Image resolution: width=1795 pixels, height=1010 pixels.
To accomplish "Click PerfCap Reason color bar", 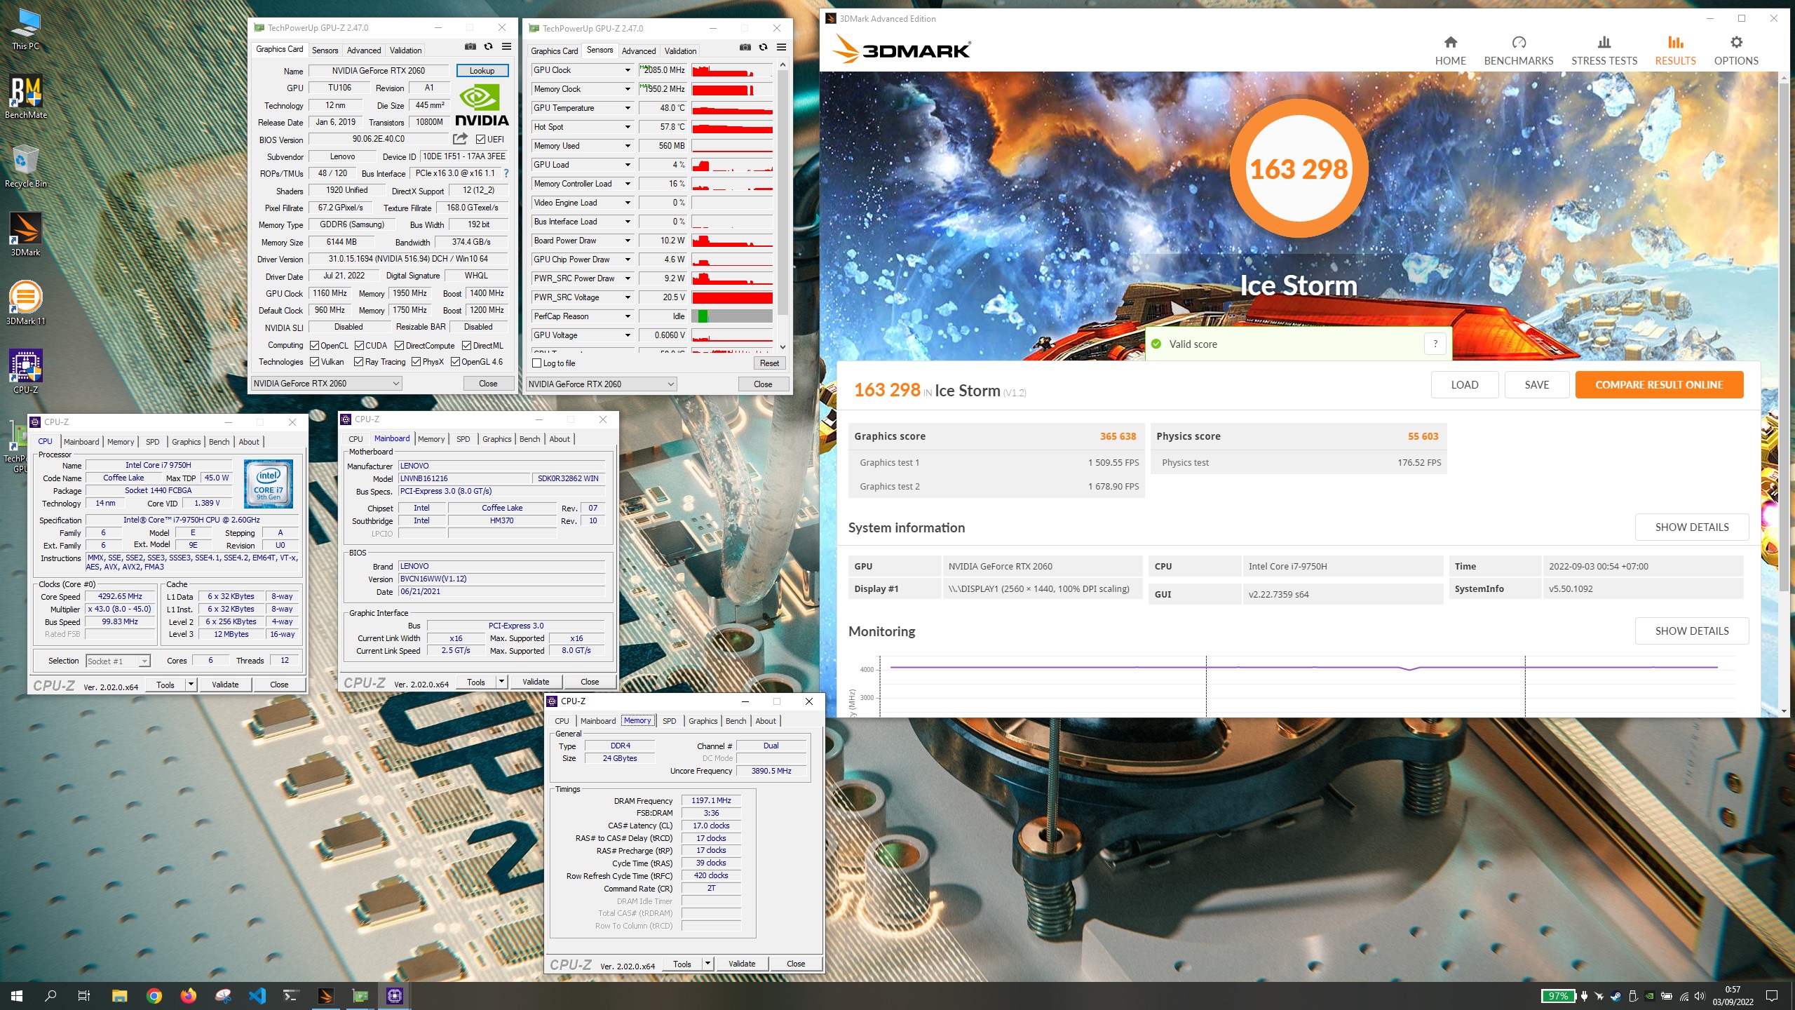I will pyautogui.click(x=732, y=316).
